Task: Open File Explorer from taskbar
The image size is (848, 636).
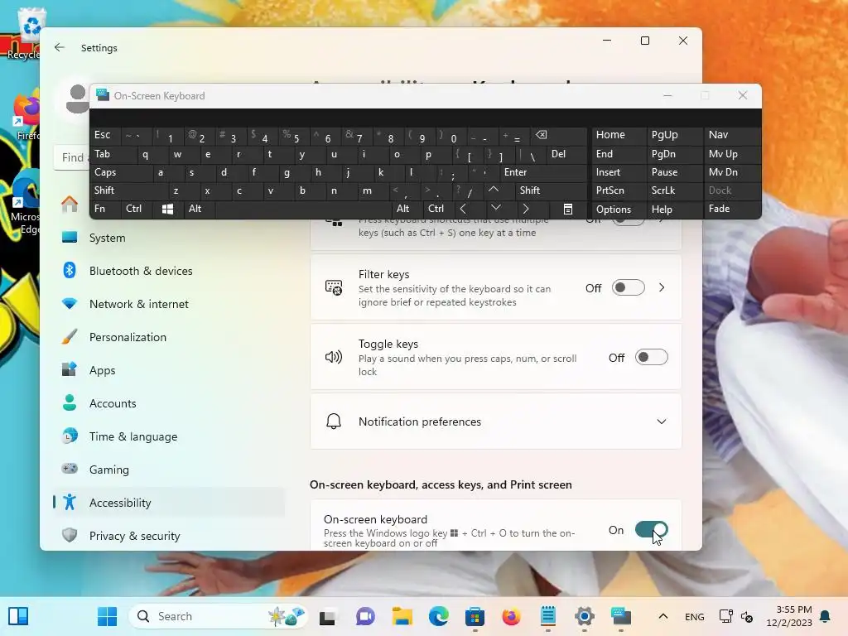Action: (x=402, y=616)
